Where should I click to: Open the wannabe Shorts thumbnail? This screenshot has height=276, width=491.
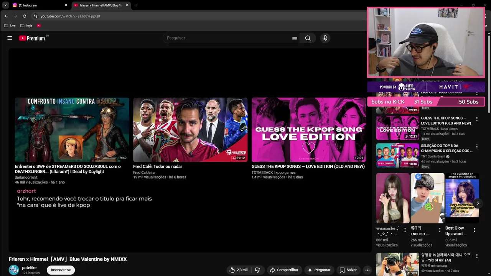(x=393, y=198)
